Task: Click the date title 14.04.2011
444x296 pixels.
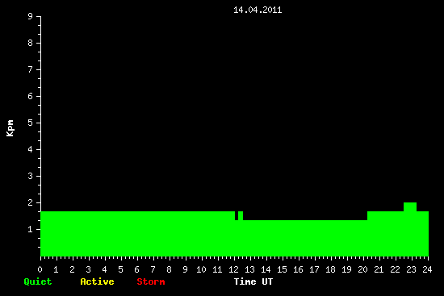Action: coord(258,10)
